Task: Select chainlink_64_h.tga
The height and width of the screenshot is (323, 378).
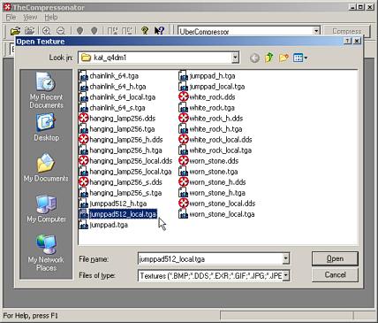Action: 117,87
